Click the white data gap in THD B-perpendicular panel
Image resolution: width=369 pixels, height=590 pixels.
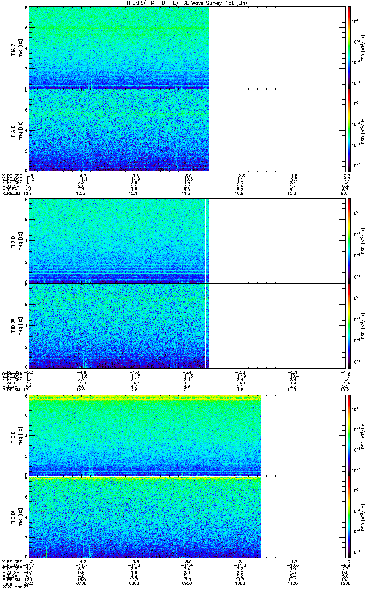click(x=205, y=240)
